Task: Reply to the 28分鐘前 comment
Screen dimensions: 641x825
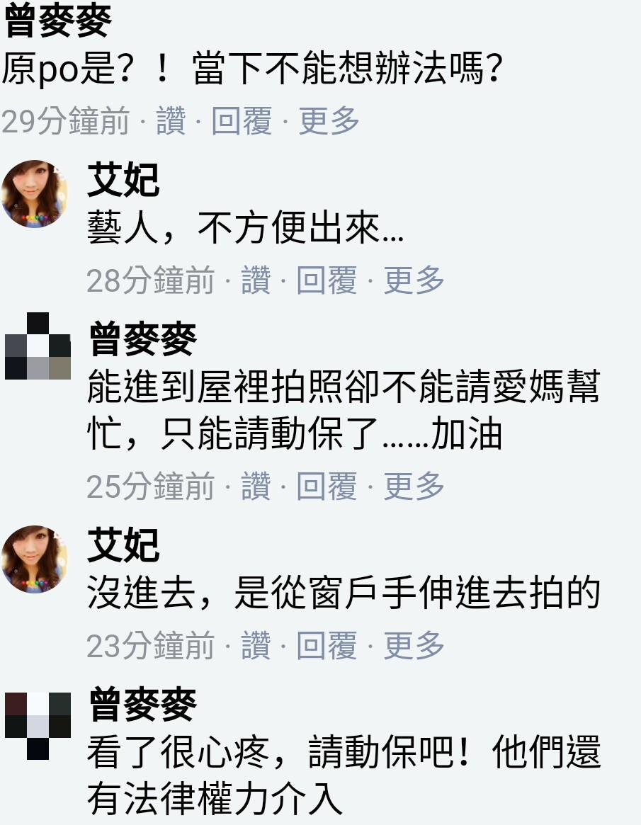Action: coord(327,280)
